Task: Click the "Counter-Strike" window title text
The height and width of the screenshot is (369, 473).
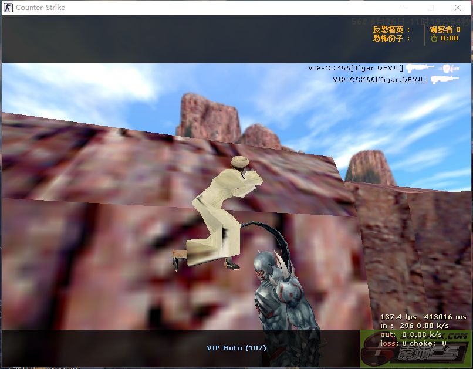Action: click(x=40, y=8)
